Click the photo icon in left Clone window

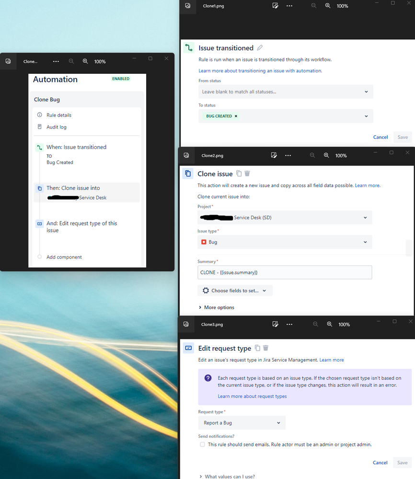pyautogui.click(x=8, y=61)
